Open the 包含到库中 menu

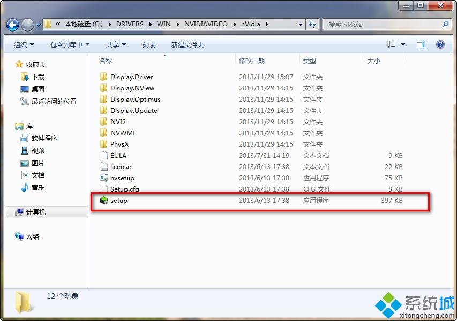click(70, 44)
